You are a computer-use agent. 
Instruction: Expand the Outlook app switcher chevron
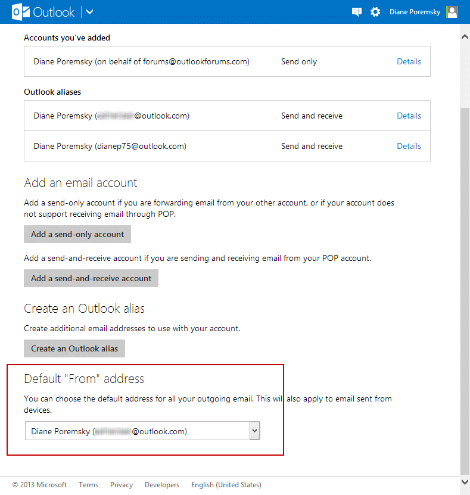[89, 12]
